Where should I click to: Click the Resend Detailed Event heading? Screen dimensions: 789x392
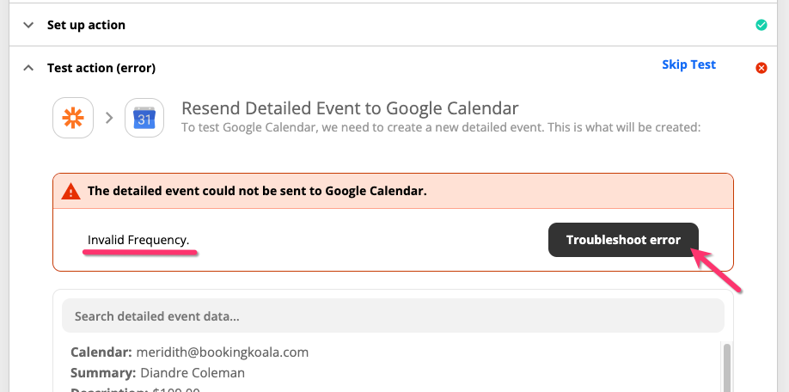pyautogui.click(x=350, y=108)
